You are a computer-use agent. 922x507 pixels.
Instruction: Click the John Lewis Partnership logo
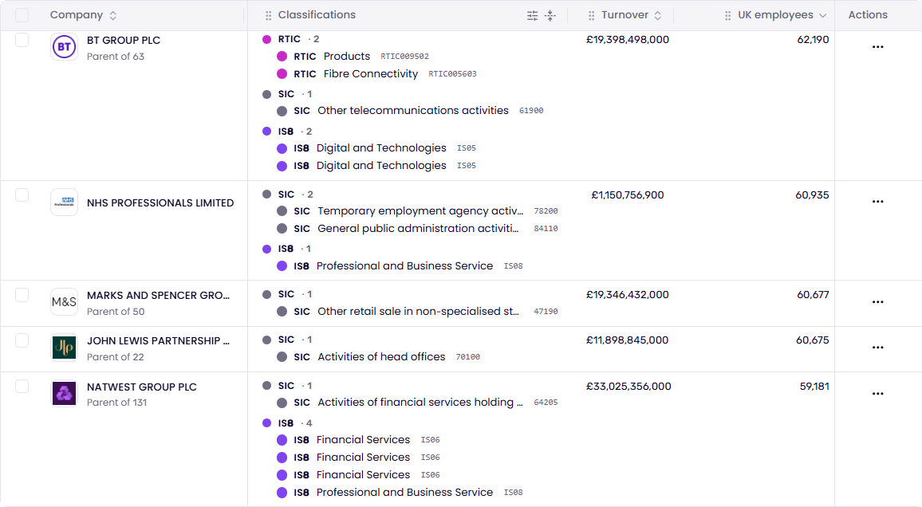pyautogui.click(x=64, y=348)
